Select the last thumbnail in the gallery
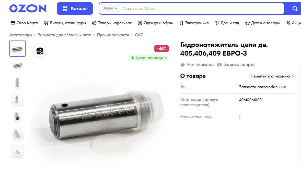 17,152
